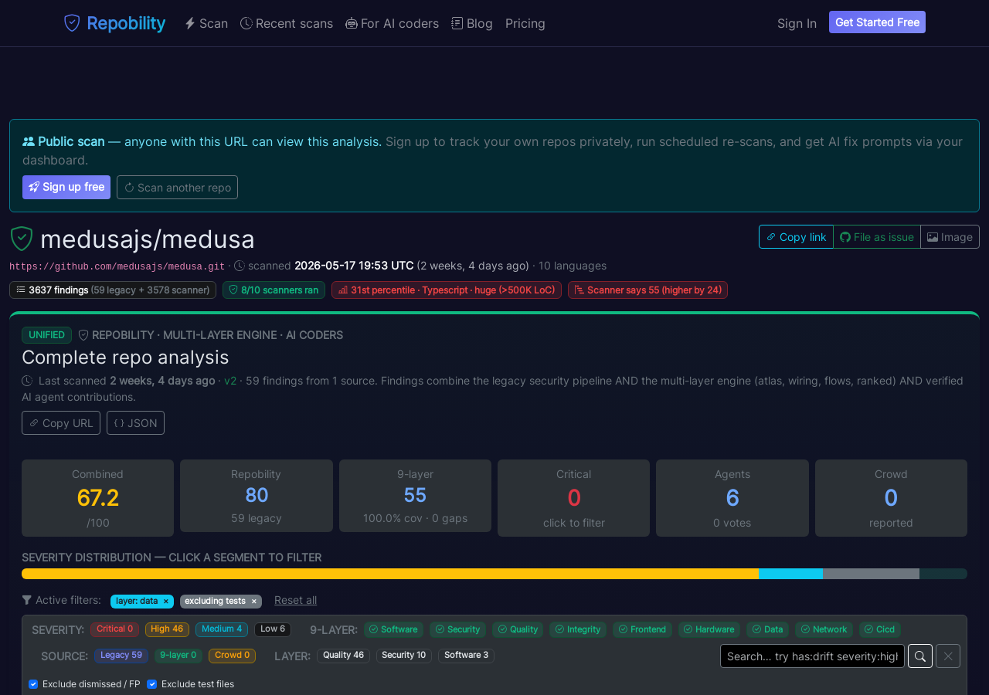Go to For AI coders page

[392, 23]
